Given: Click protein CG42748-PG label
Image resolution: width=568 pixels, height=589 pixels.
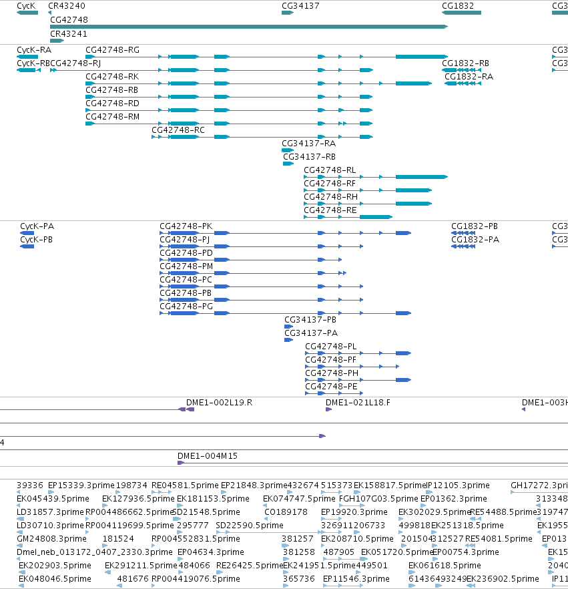Looking at the screenshot, I should tap(187, 306).
